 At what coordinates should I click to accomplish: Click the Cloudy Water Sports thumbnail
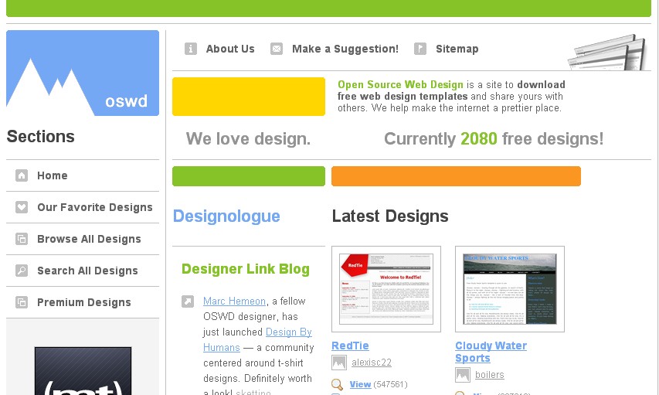tap(510, 289)
